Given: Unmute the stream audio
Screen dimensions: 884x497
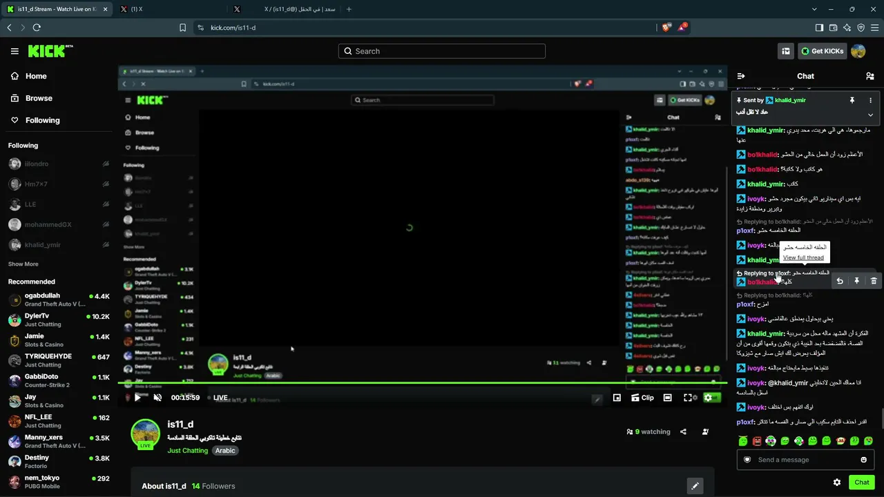Looking at the screenshot, I should click(157, 398).
